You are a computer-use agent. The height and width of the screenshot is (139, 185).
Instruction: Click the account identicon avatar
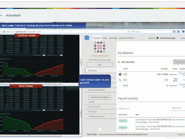click(99, 46)
